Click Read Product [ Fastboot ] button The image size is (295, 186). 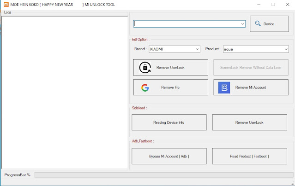tap(250, 156)
